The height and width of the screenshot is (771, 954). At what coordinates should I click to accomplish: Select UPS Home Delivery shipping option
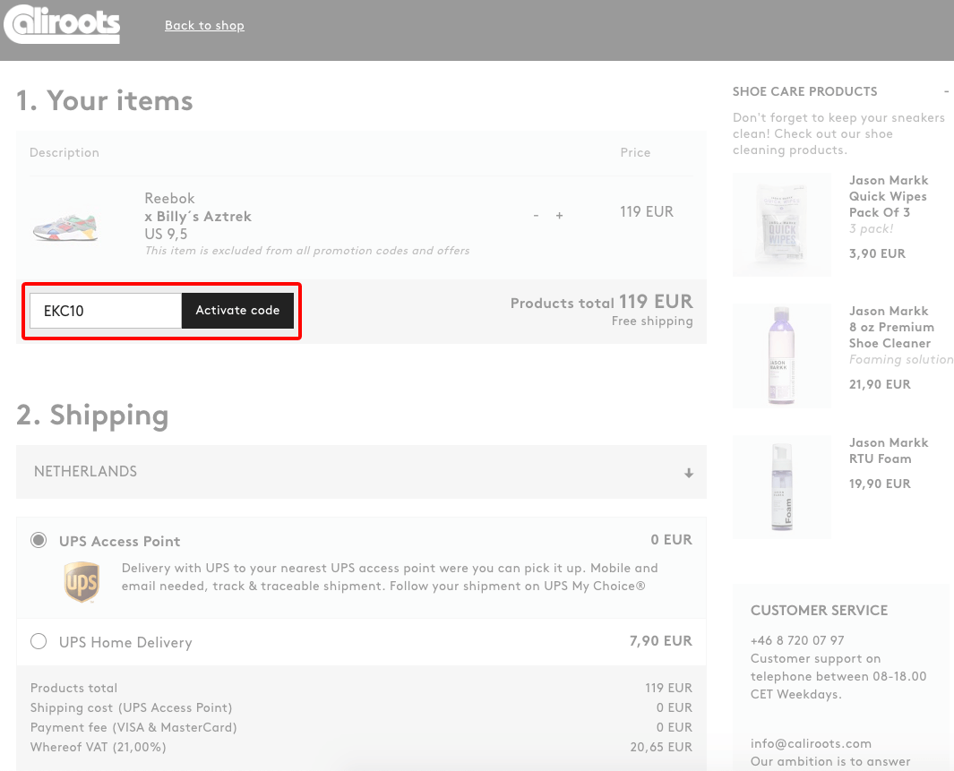tap(39, 641)
